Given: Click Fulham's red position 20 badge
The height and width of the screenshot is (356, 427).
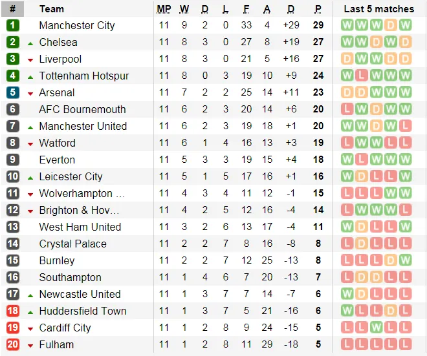Looking at the screenshot, I should pos(13,344).
